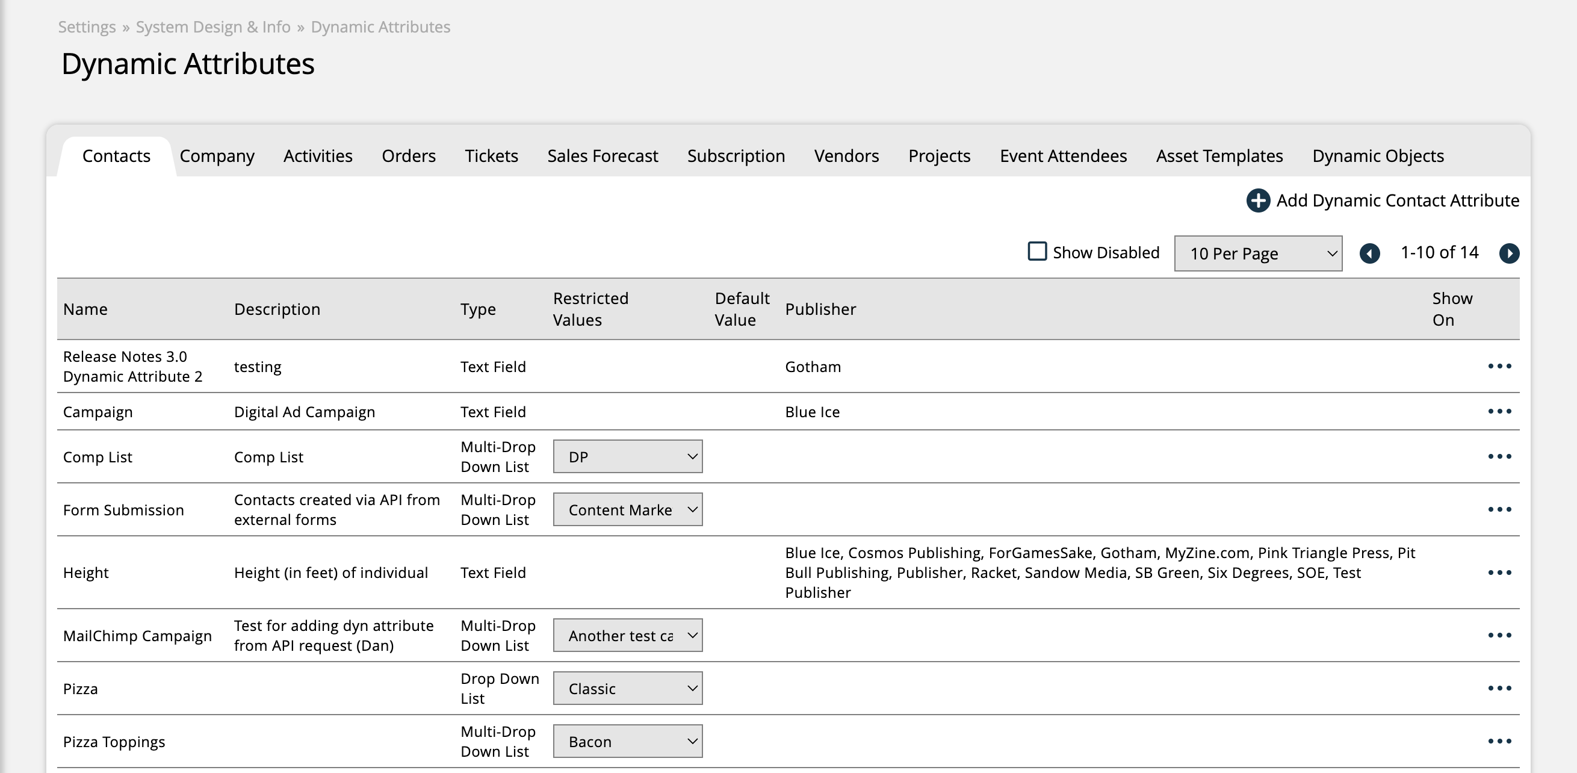Screen dimensions: 1577x773
Task: Open the Dynamic Objects tab
Action: (x=1377, y=156)
